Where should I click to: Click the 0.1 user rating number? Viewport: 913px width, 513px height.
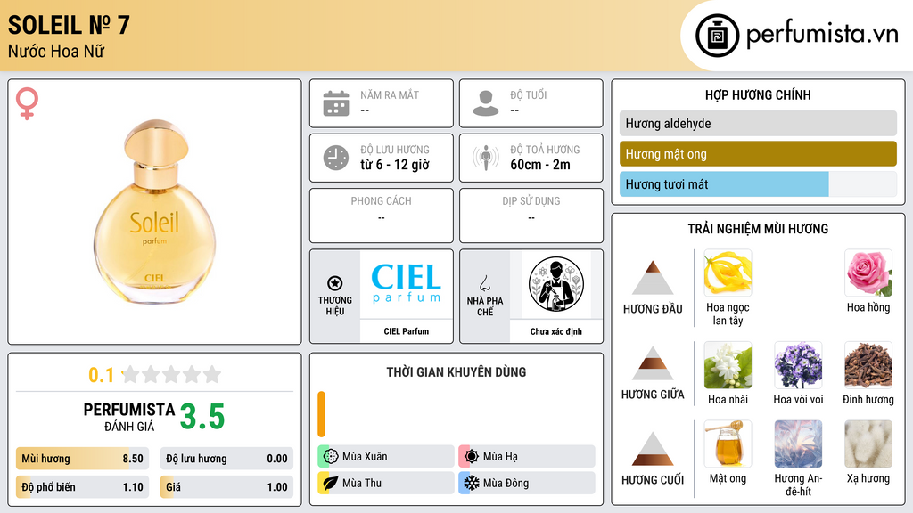coord(101,375)
